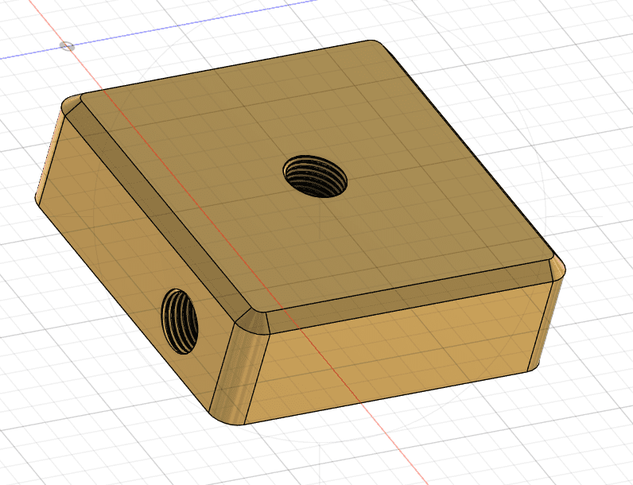
Task: Select the threaded hole on the top face
Action: click(x=315, y=177)
